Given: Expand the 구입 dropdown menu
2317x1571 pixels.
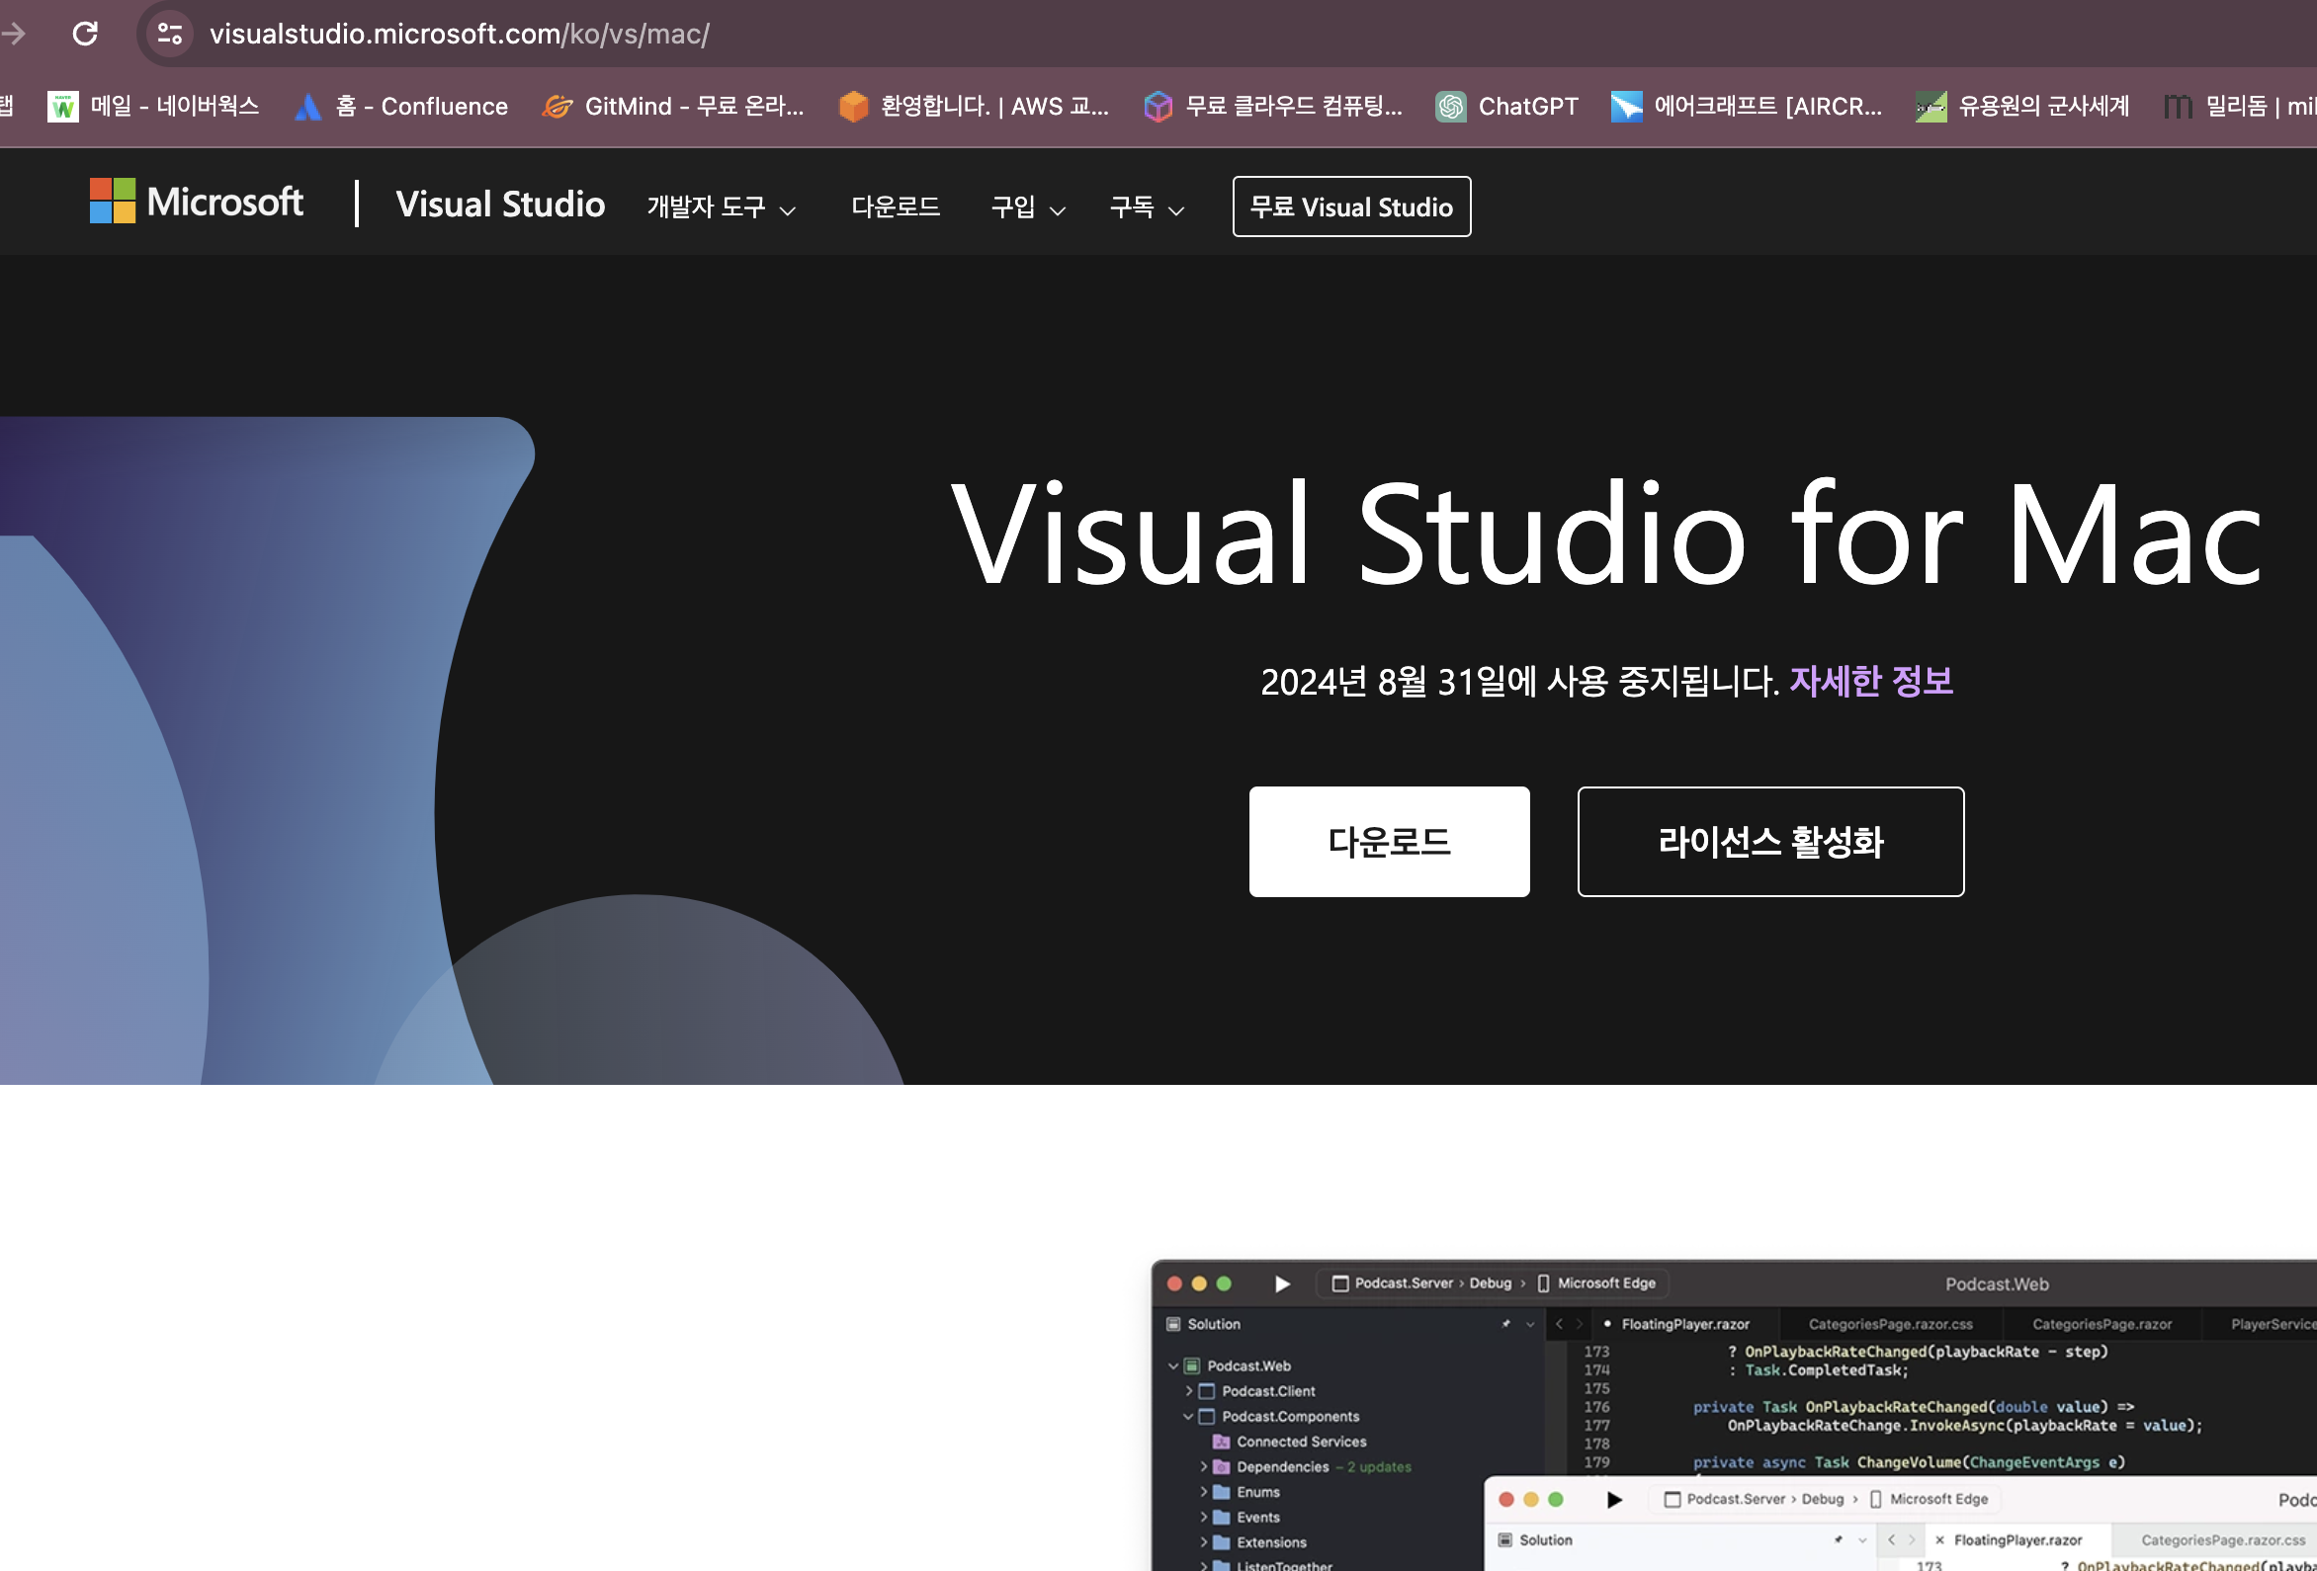Looking at the screenshot, I should 1028,207.
